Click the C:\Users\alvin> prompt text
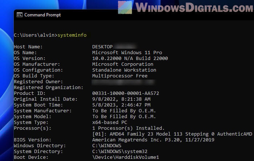Viewport: 254px width, 161px height. (x=36, y=35)
